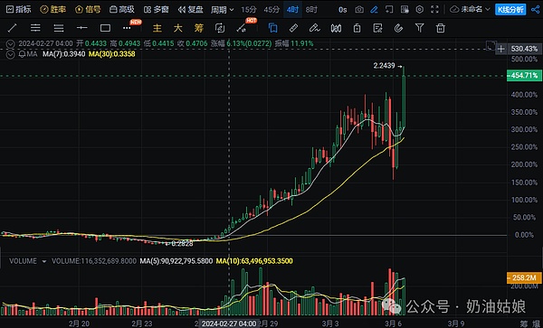Open the 信号 signals tool
The image size is (543, 328).
pos(88,9)
